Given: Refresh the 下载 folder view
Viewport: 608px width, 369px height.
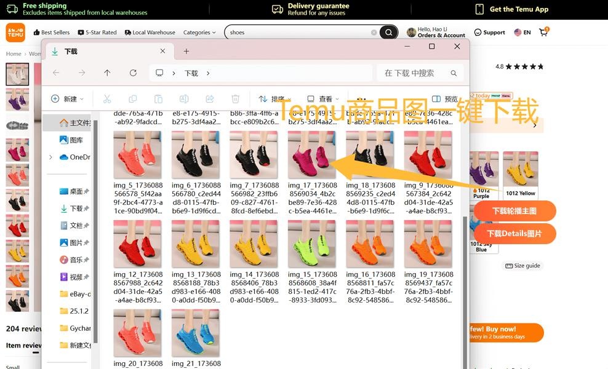Looking at the screenshot, I should (133, 73).
